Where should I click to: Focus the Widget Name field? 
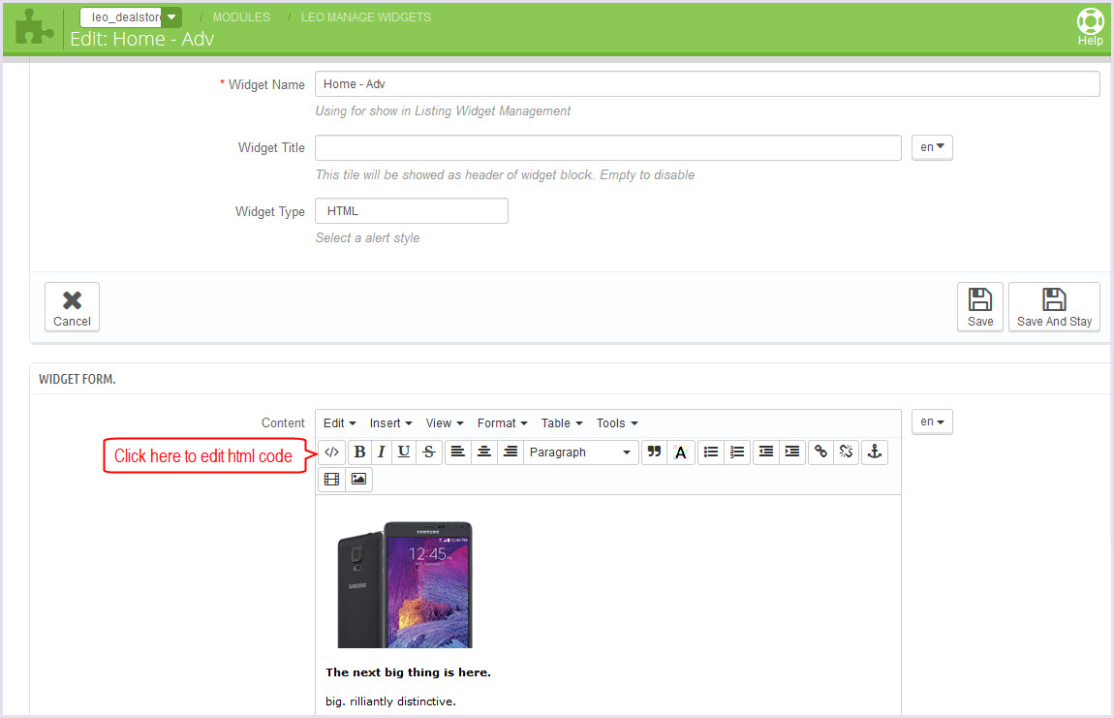tap(707, 84)
